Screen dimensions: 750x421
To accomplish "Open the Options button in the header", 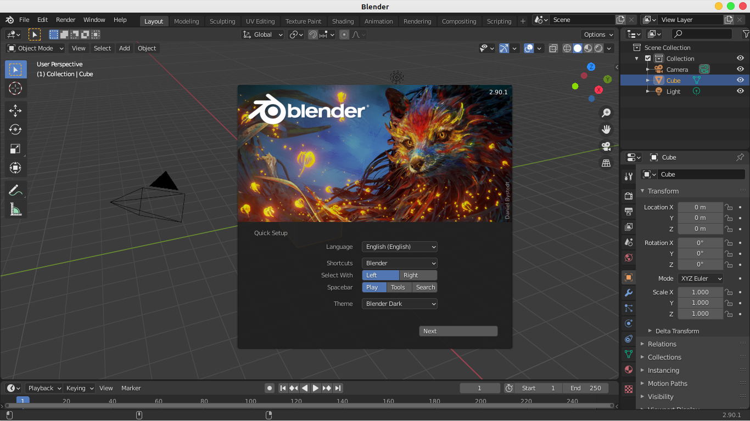I will point(598,35).
